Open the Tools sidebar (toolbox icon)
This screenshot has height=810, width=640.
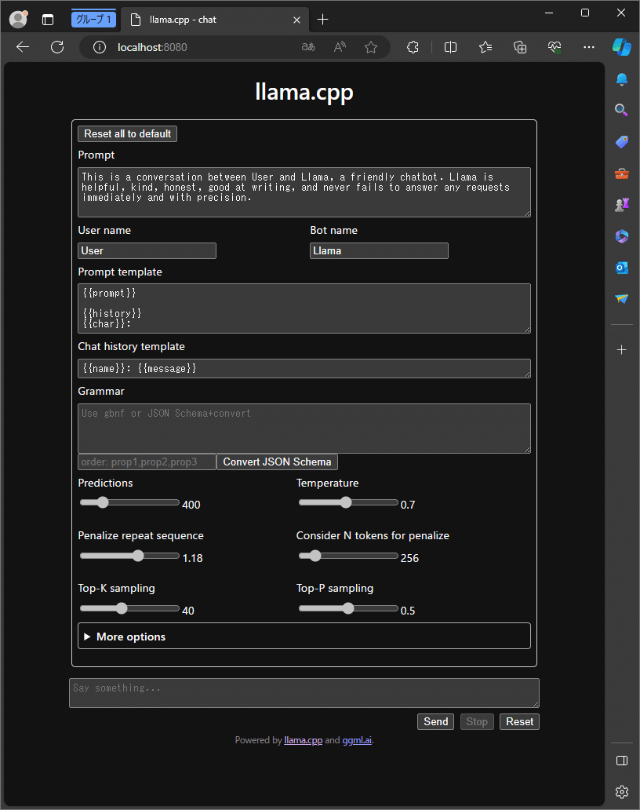pos(621,173)
